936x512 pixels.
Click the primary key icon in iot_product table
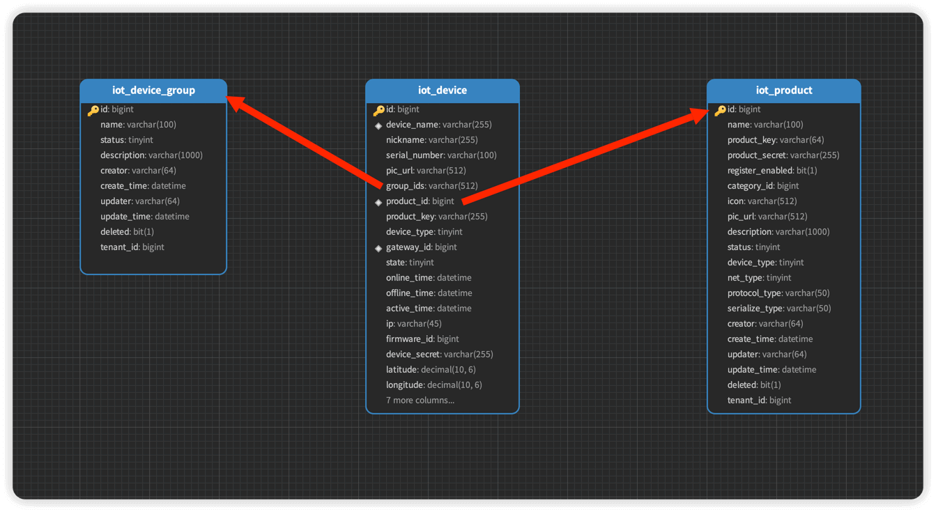coord(720,110)
